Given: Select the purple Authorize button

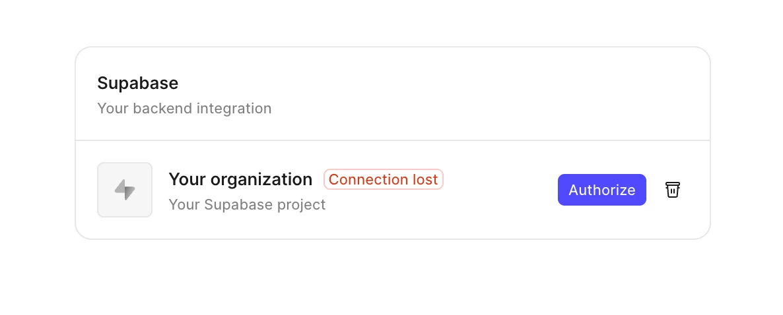Looking at the screenshot, I should tap(601, 190).
